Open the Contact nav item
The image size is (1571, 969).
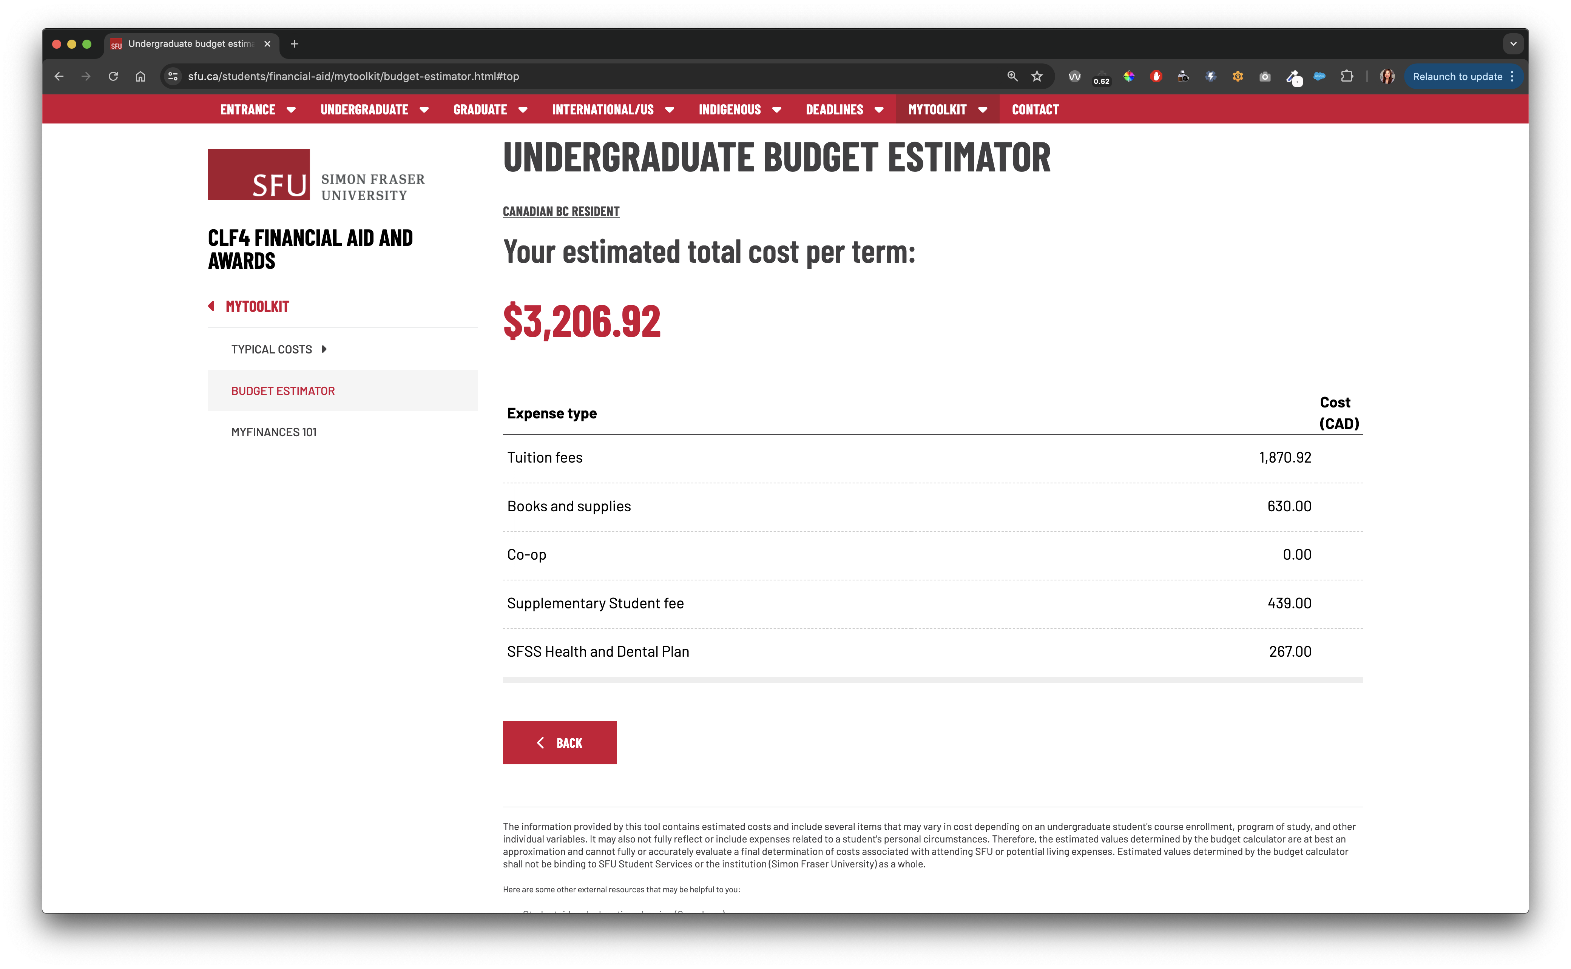1035,110
